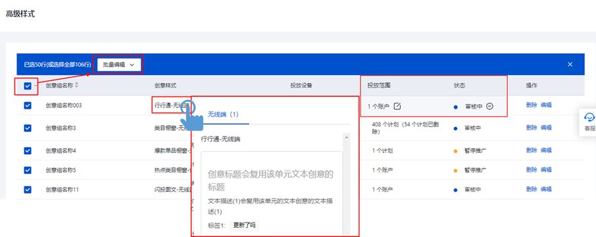The width and height of the screenshot is (596, 237).
Task: Open the 批量编辑 dropdown
Action: 118,65
